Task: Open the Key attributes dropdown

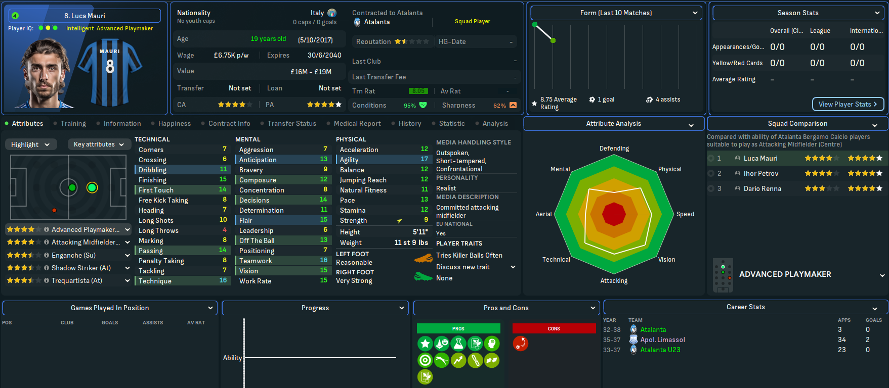Action: 99,144
